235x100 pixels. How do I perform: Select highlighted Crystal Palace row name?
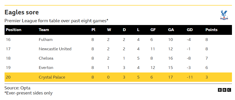coord(52,77)
